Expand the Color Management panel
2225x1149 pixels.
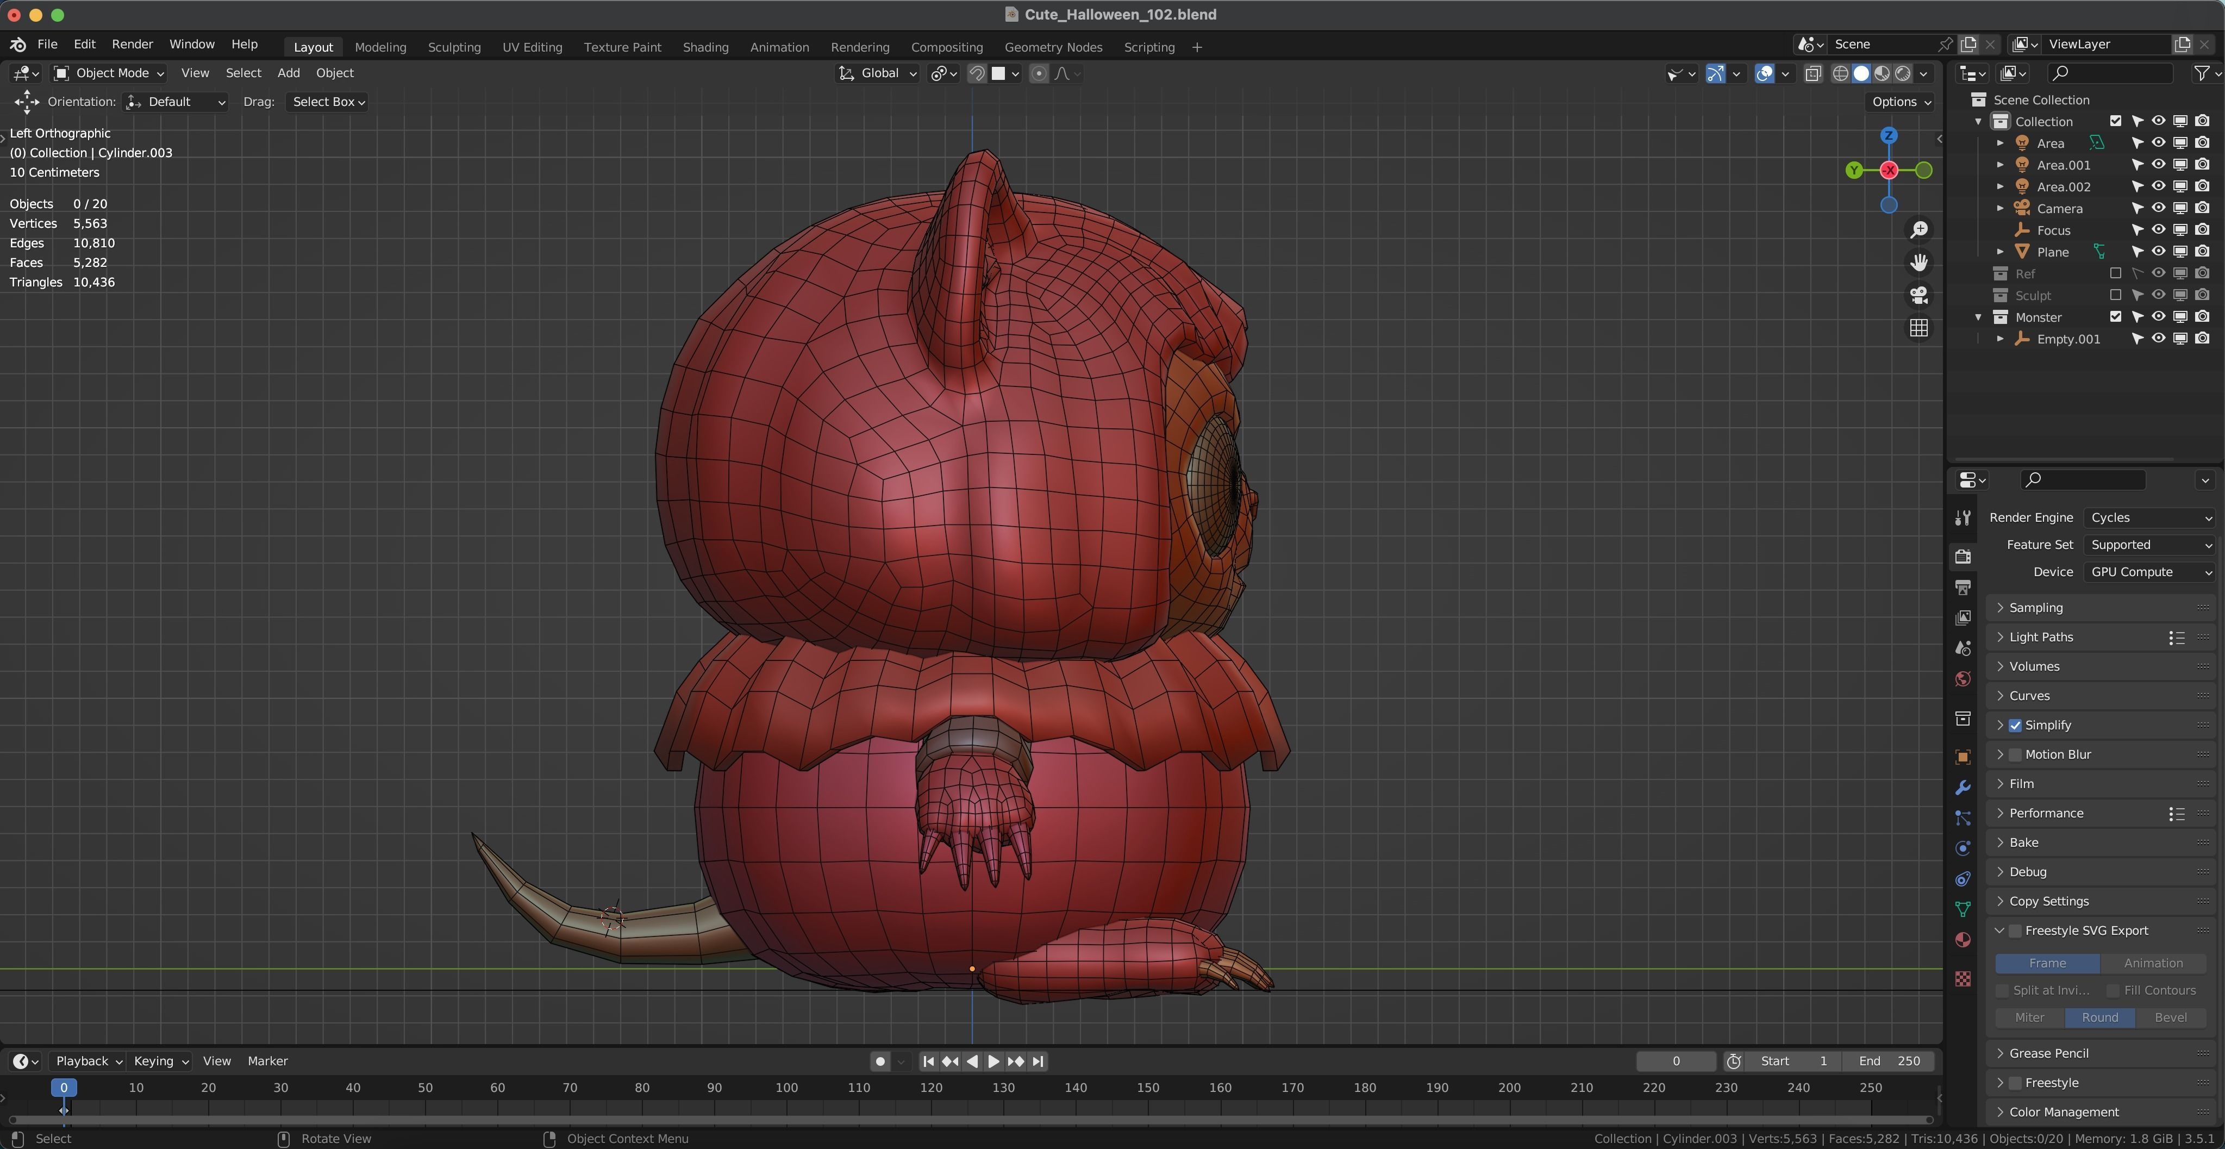click(x=2101, y=1113)
